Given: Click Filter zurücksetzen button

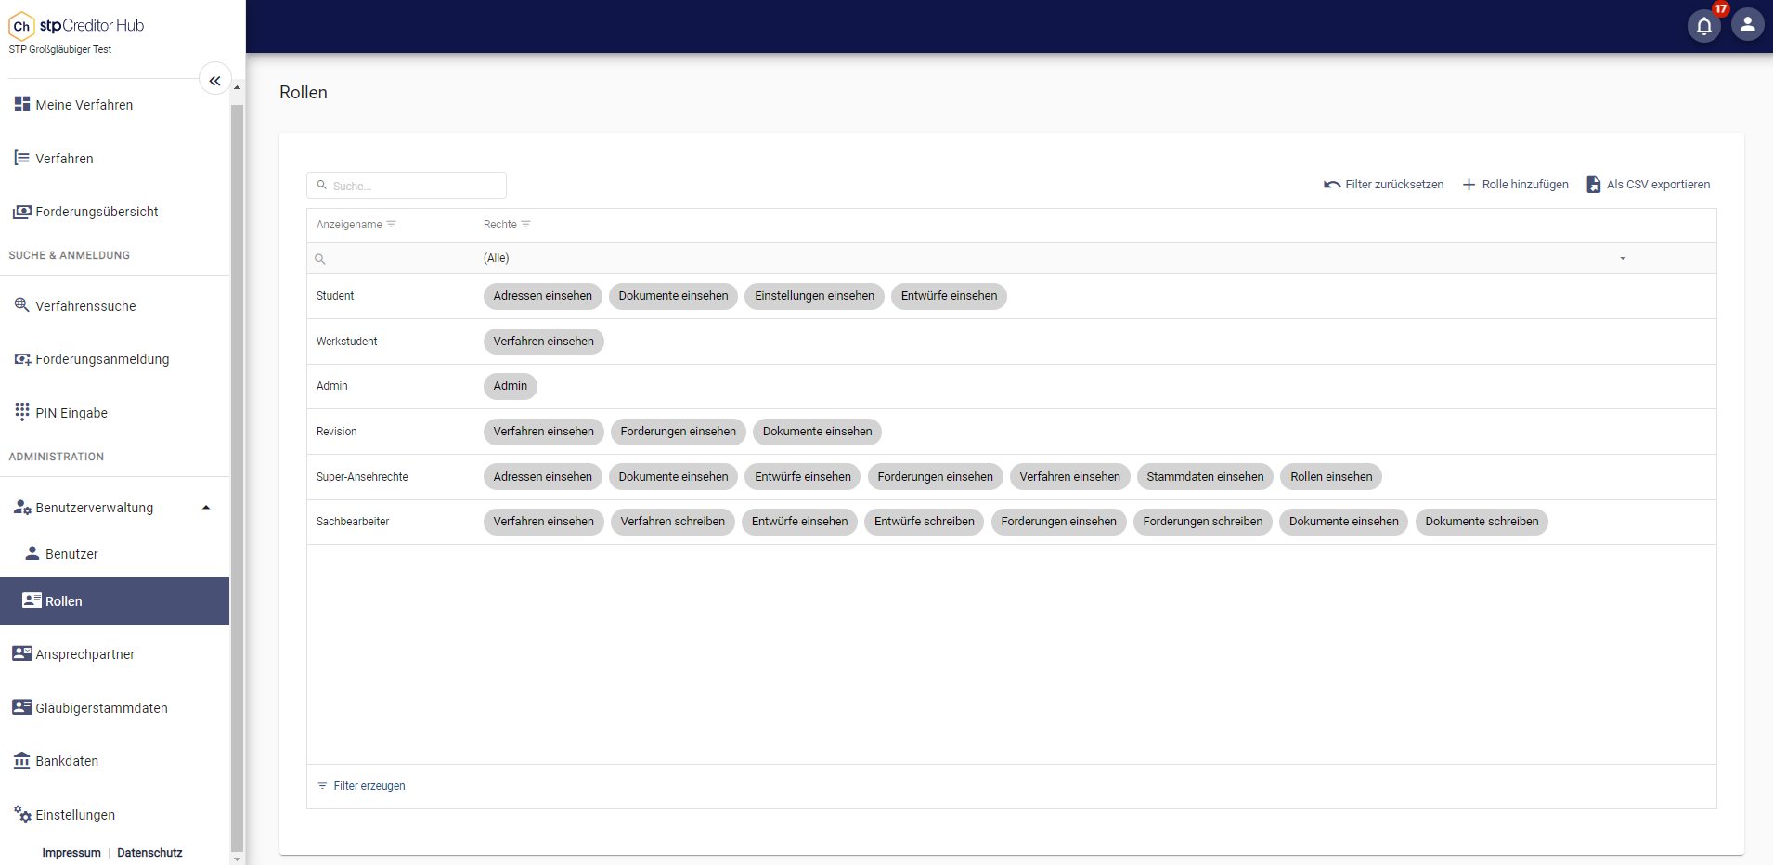Looking at the screenshot, I should coord(1384,185).
